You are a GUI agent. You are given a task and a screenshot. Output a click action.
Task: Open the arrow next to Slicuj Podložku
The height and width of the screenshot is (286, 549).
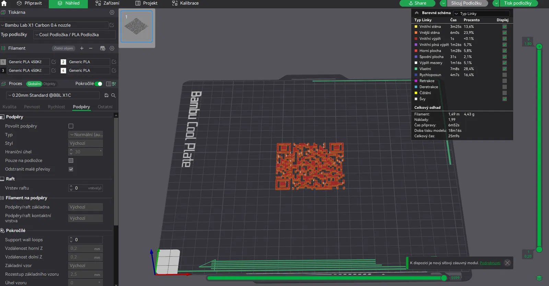(443, 3)
